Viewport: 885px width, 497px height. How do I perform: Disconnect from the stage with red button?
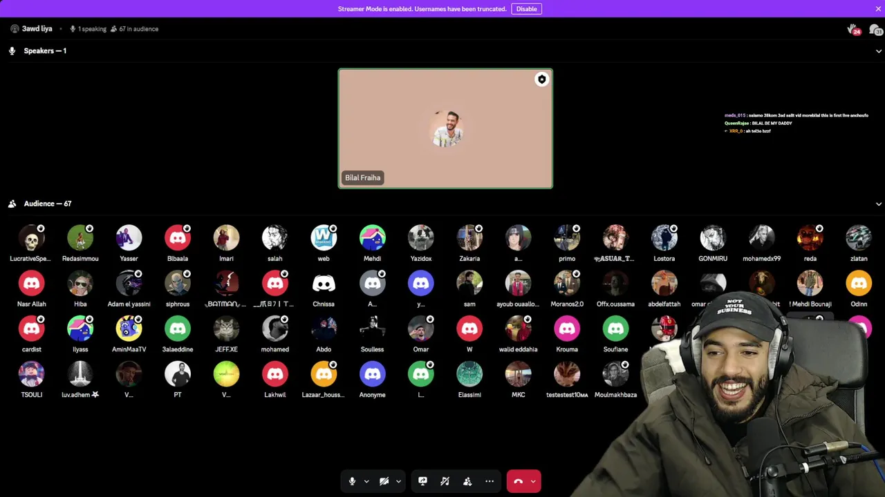point(518,481)
